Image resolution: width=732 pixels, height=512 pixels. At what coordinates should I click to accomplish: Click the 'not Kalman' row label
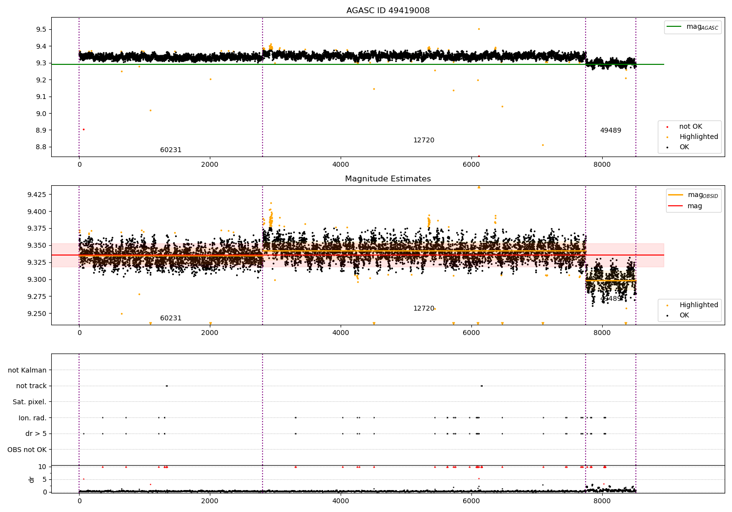click(x=27, y=370)
